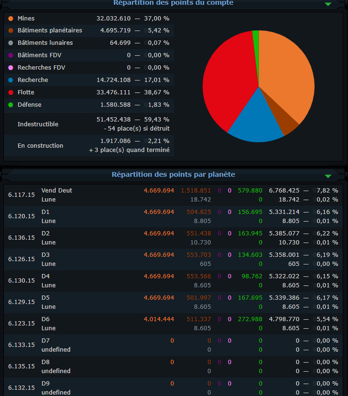Click coordinates 6.132.15
The height and width of the screenshot is (396, 348).
point(21,388)
